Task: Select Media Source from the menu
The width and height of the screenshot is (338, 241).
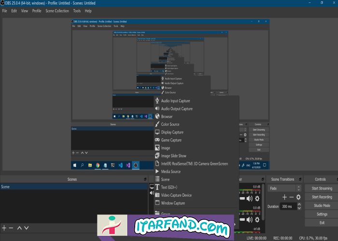Action: tap(170, 172)
